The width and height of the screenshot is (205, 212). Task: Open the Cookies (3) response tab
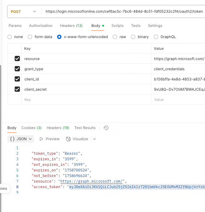point(31,128)
